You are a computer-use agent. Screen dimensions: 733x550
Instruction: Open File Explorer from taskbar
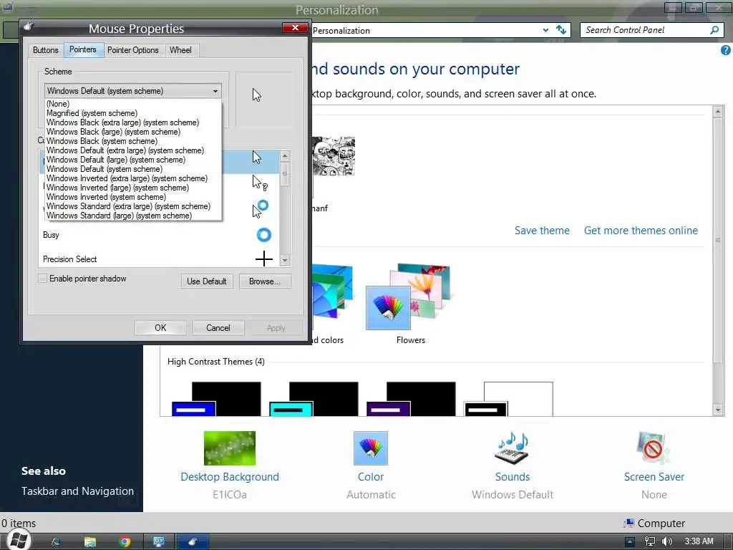tap(89, 541)
